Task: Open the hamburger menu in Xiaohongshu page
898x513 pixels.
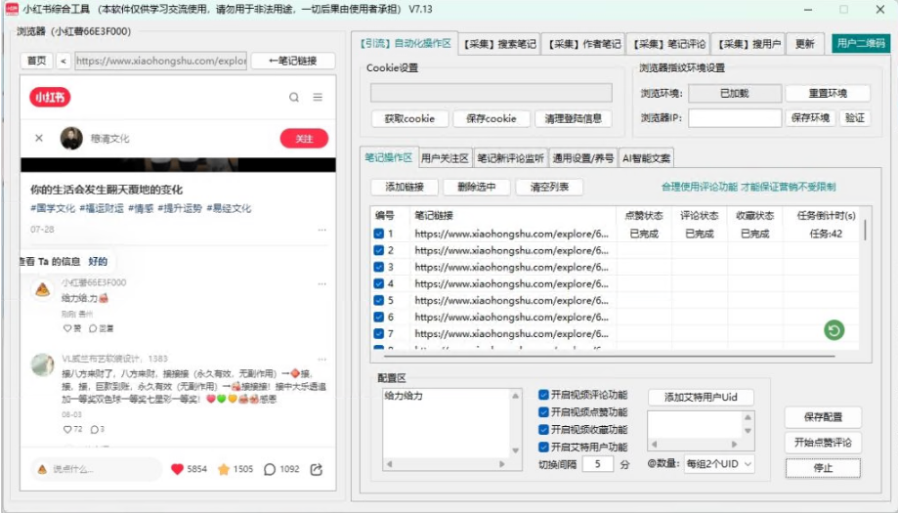Action: pos(318,98)
